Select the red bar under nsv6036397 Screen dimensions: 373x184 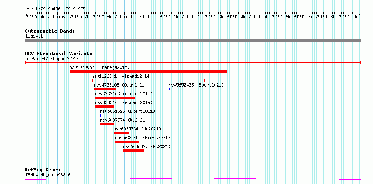pos(133,151)
